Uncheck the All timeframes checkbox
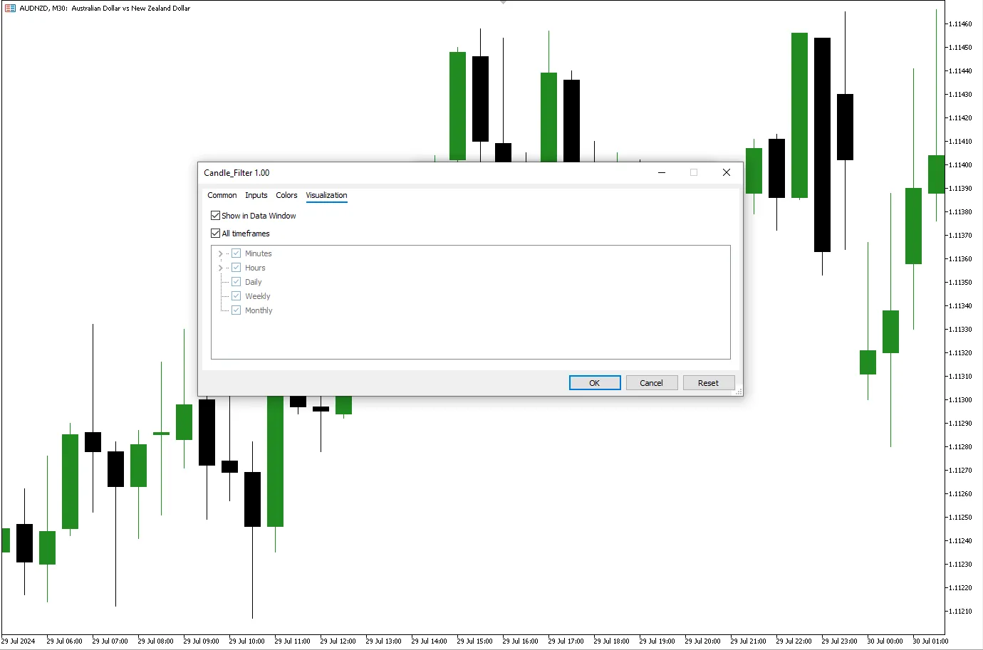Viewport: 983px width, 650px height. click(215, 233)
